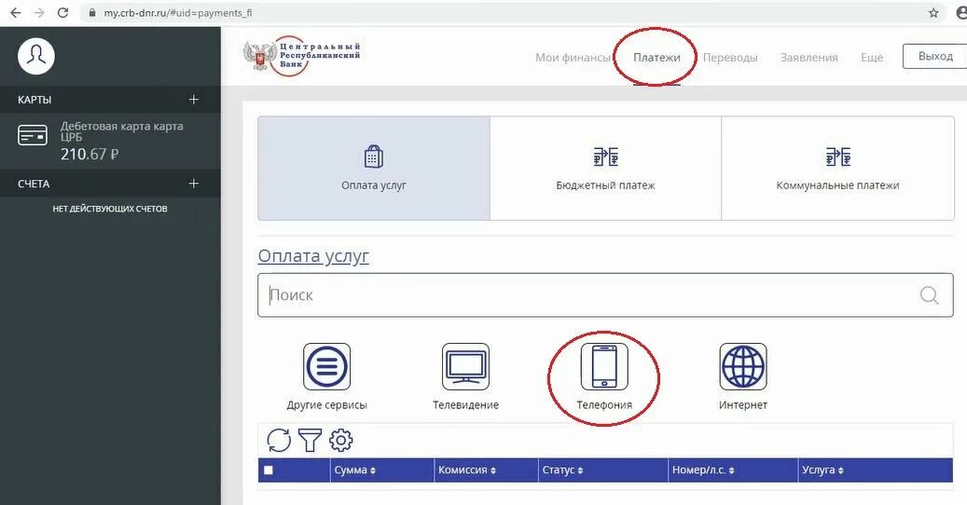Add a new account with plus icon

pyautogui.click(x=194, y=184)
